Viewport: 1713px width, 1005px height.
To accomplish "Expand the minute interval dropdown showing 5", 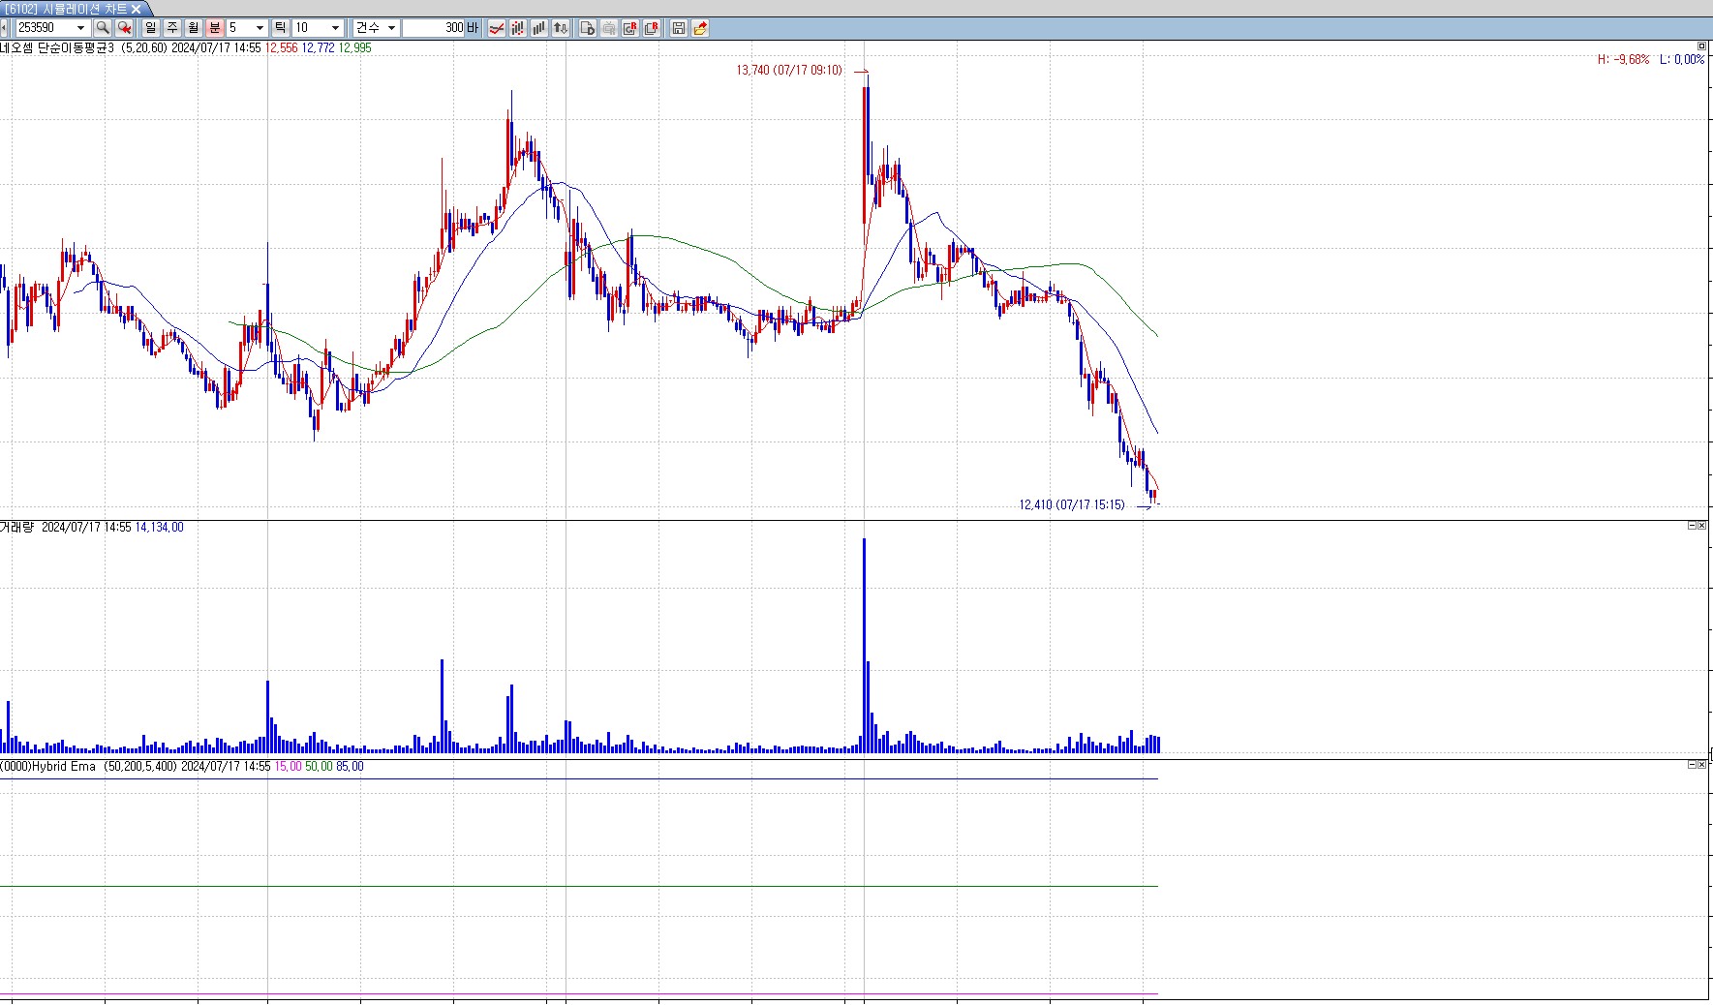I will (260, 28).
